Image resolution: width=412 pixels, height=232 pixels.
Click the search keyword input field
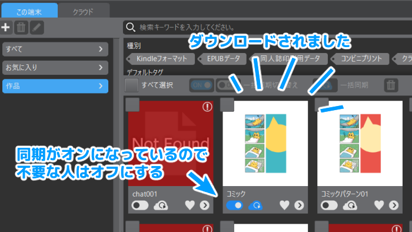tap(267, 27)
